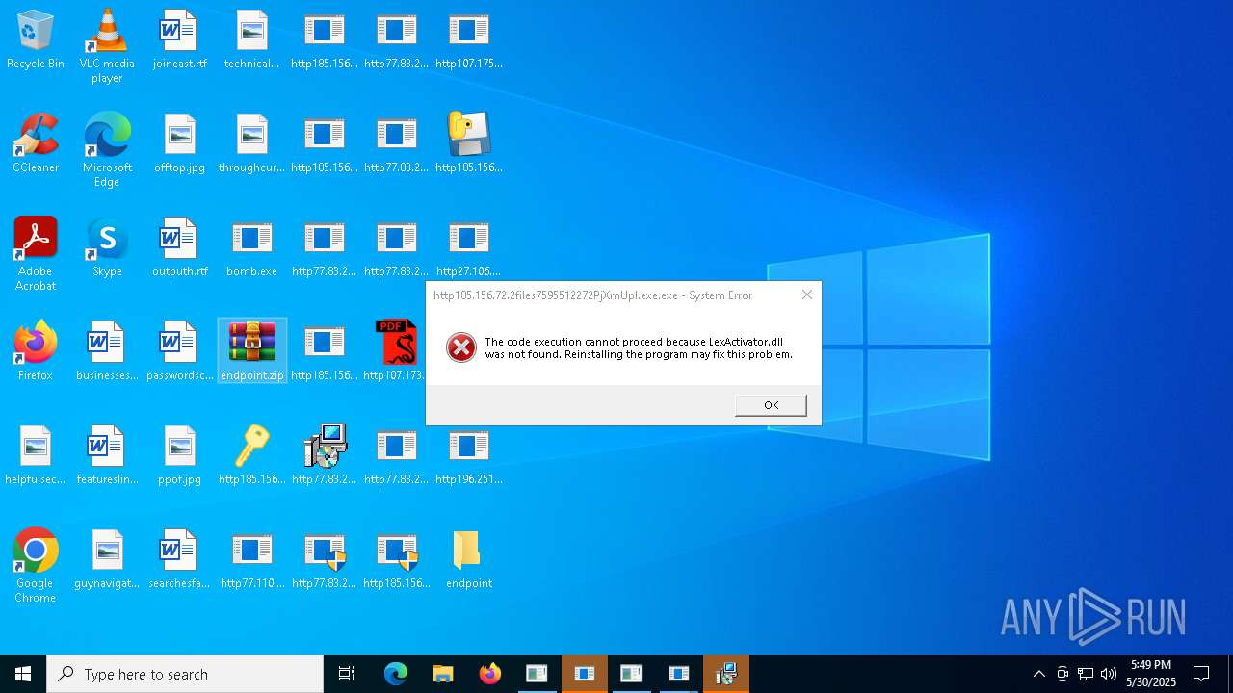Select the businesses... Word document icon
This screenshot has height=693, width=1233.
107,352
